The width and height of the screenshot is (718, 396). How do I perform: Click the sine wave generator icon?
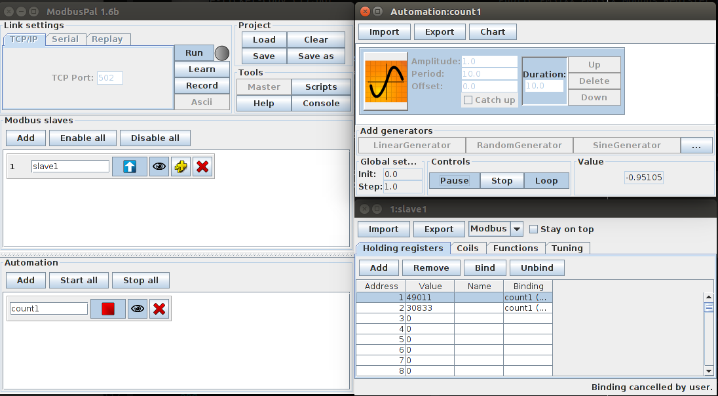point(386,81)
